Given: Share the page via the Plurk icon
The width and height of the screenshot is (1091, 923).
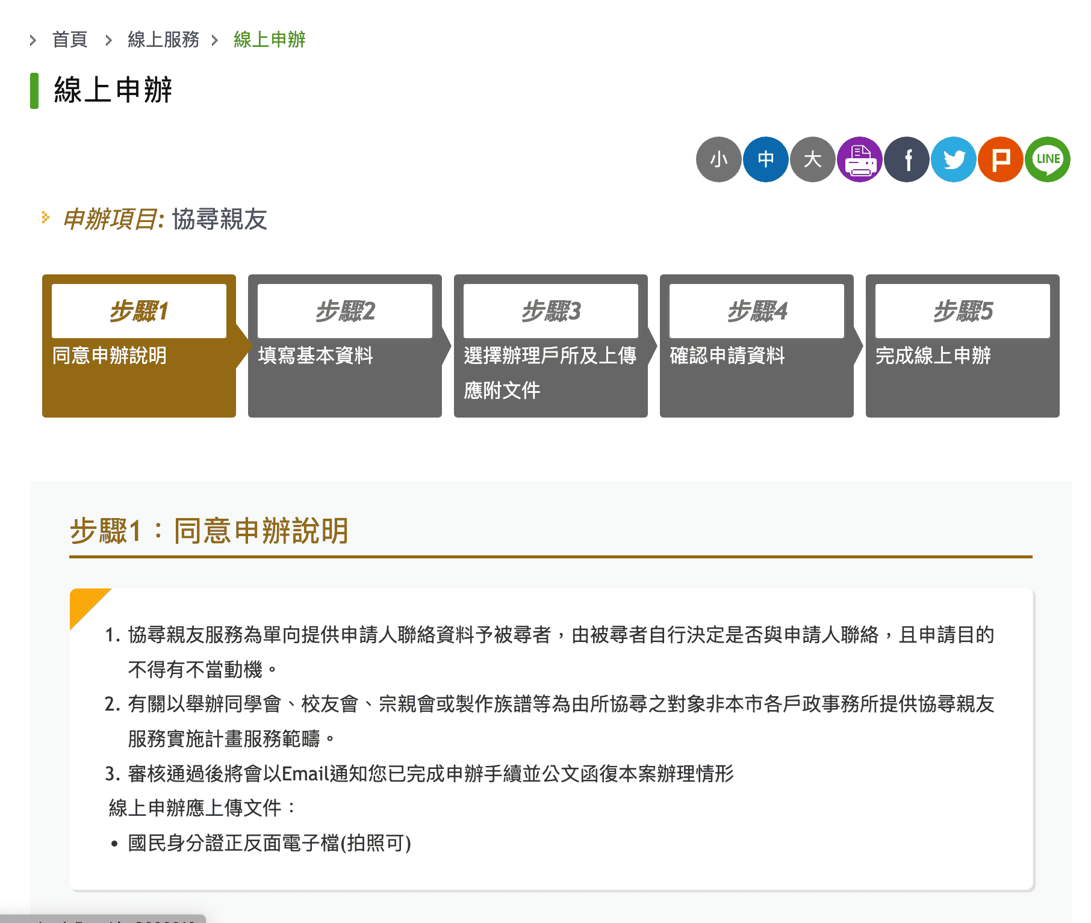Looking at the screenshot, I should (x=1000, y=159).
